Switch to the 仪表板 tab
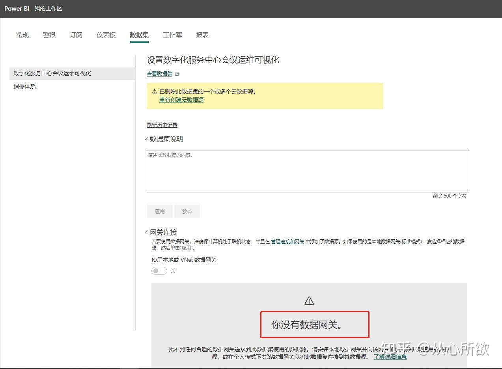This screenshot has width=502, height=369. pos(105,35)
